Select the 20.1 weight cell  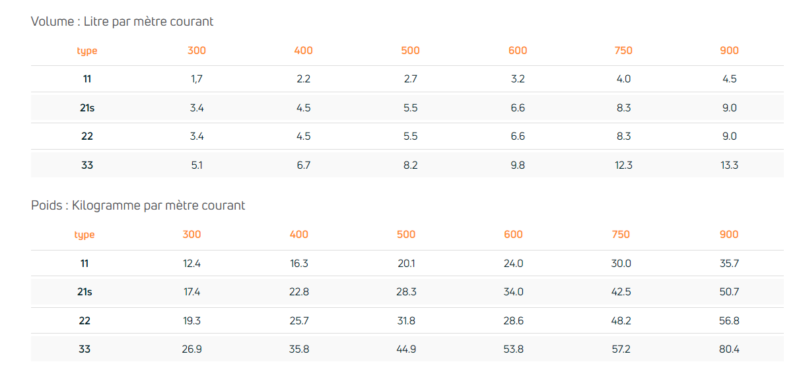click(406, 264)
